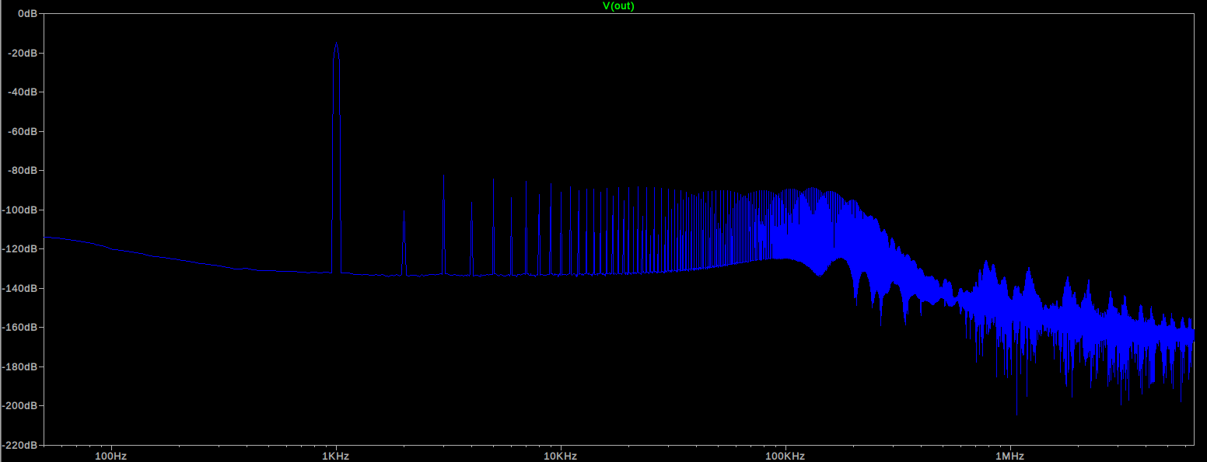Image resolution: width=1207 pixels, height=462 pixels.
Task: Click the -60dB vertical axis label
Action: tap(23, 131)
